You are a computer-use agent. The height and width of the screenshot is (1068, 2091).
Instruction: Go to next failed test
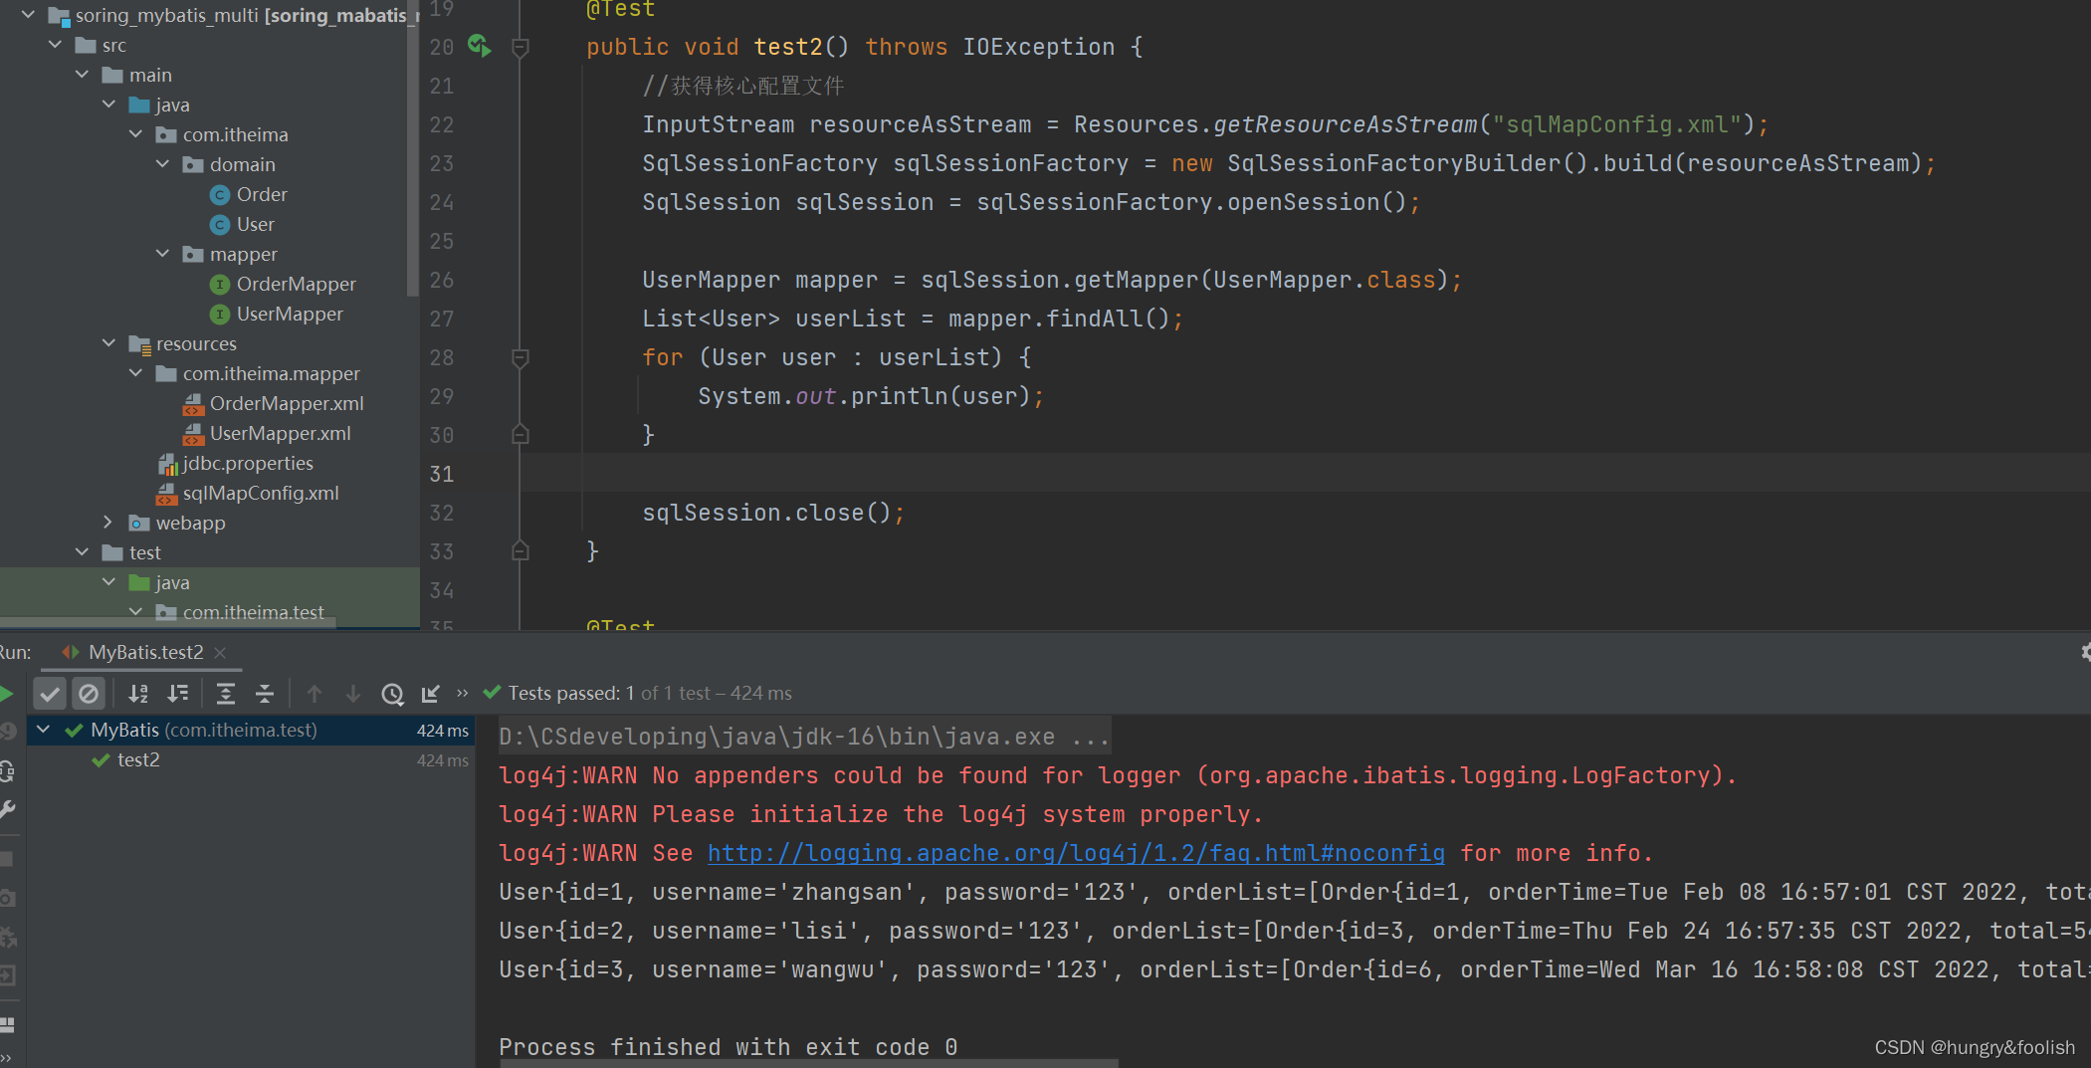(352, 694)
